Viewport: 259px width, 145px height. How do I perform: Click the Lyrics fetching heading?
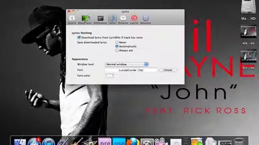tap(82, 33)
